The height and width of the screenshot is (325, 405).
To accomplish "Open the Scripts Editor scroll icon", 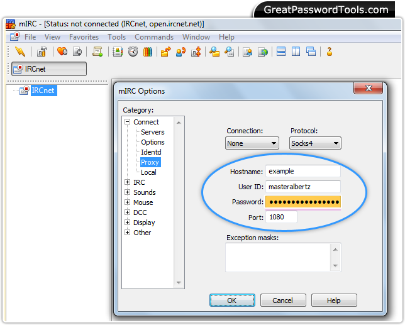I will pyautogui.click(x=97, y=52).
